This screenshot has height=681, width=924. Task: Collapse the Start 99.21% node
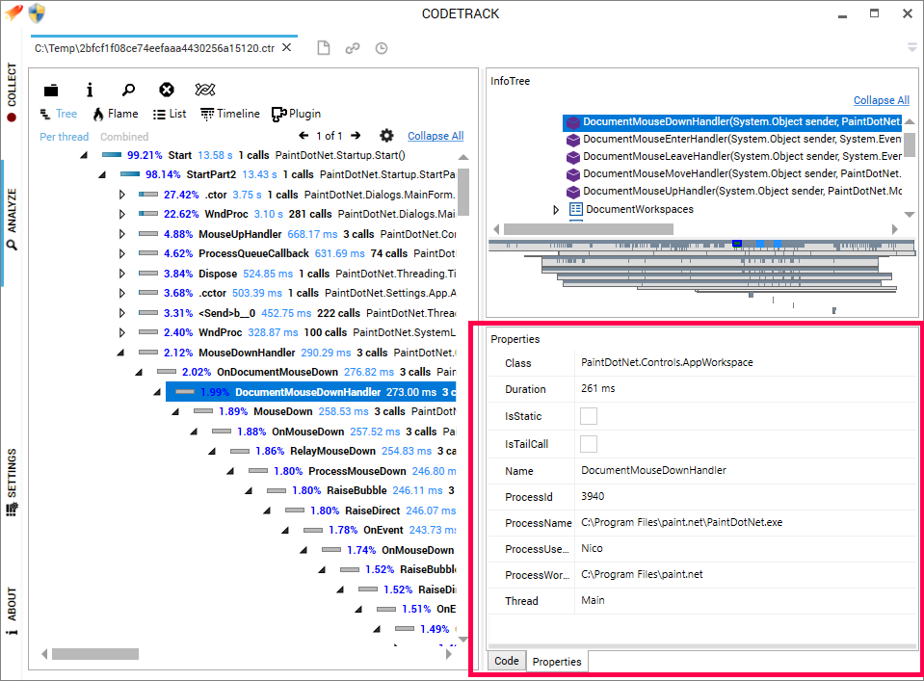pyautogui.click(x=84, y=155)
